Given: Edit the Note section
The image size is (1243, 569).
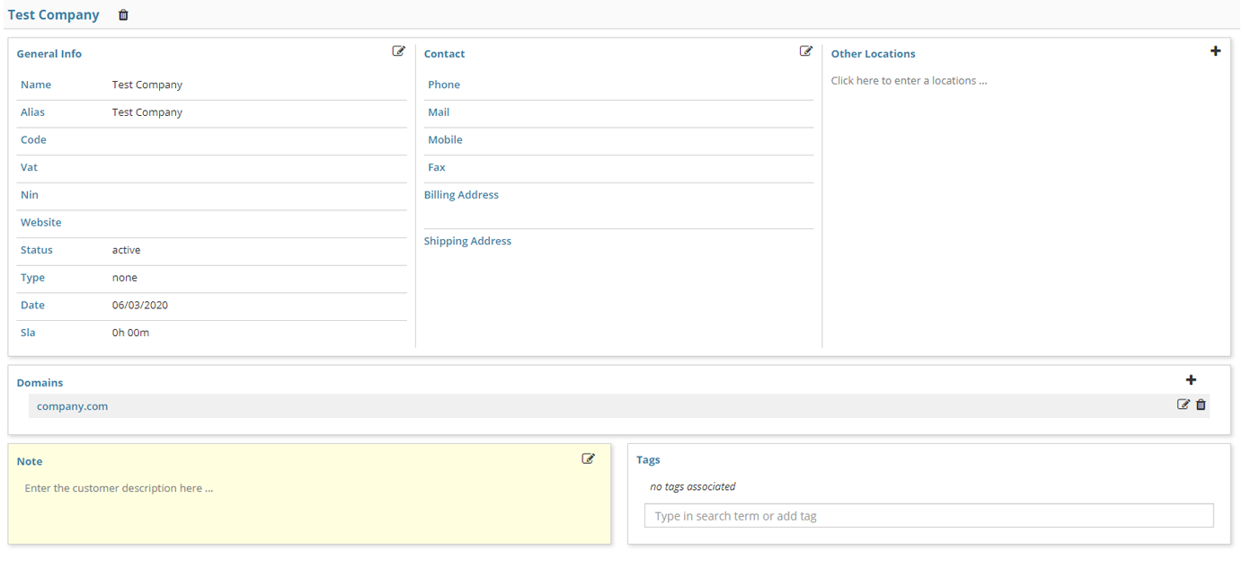Looking at the screenshot, I should [x=589, y=458].
